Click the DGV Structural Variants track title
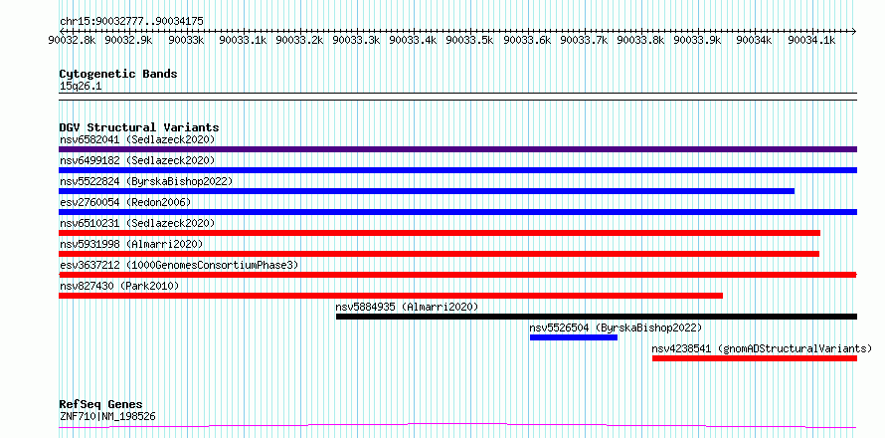885x438 pixels. [x=139, y=127]
